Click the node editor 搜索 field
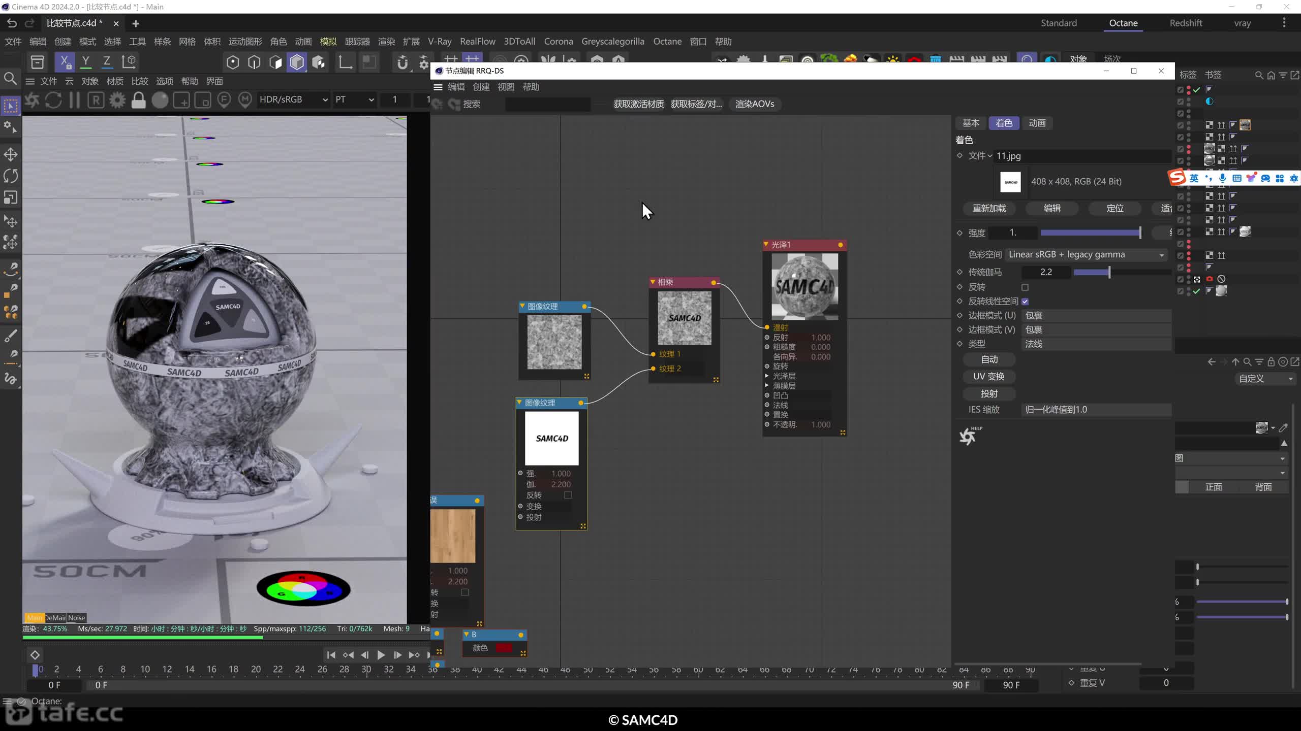 pos(548,104)
